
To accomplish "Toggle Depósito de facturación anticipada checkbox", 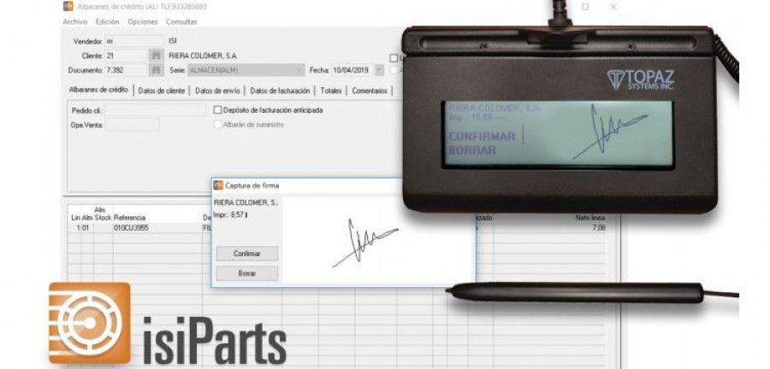I will click(x=217, y=110).
